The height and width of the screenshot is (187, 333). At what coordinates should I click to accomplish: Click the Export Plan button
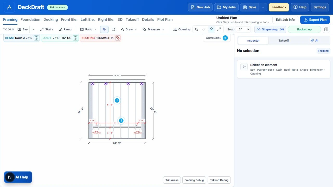[x=315, y=20]
